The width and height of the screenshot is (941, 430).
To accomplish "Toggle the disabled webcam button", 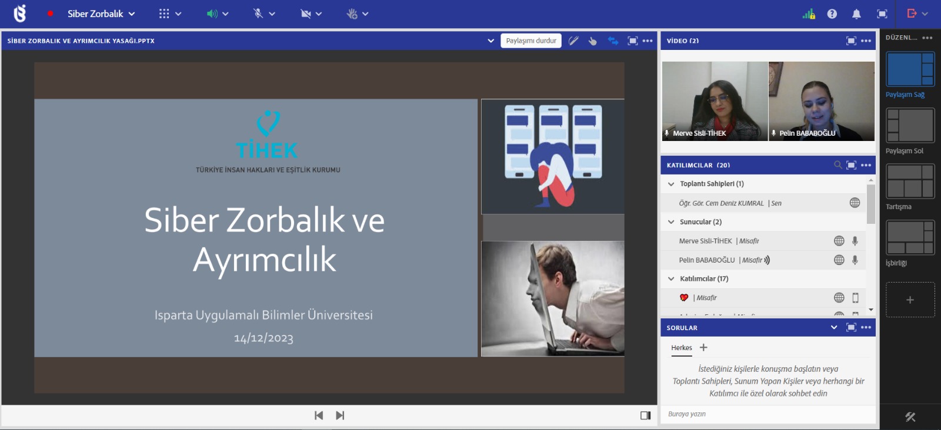I will (x=306, y=14).
